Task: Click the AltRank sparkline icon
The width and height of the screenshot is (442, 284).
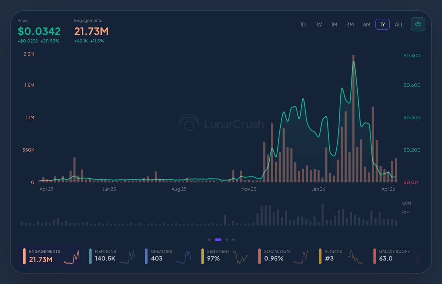Action: point(355,256)
